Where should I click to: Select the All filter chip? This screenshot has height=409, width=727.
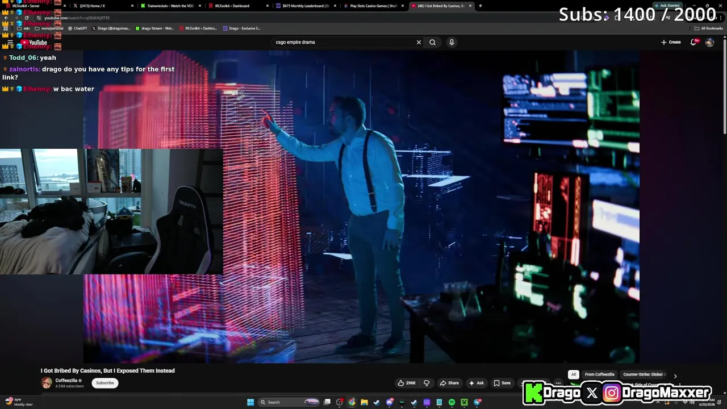click(574, 374)
